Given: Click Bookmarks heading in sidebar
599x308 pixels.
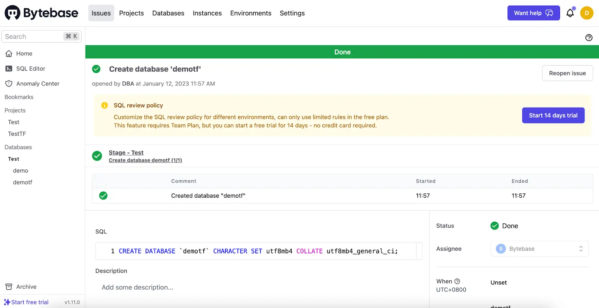Looking at the screenshot, I should click(19, 97).
